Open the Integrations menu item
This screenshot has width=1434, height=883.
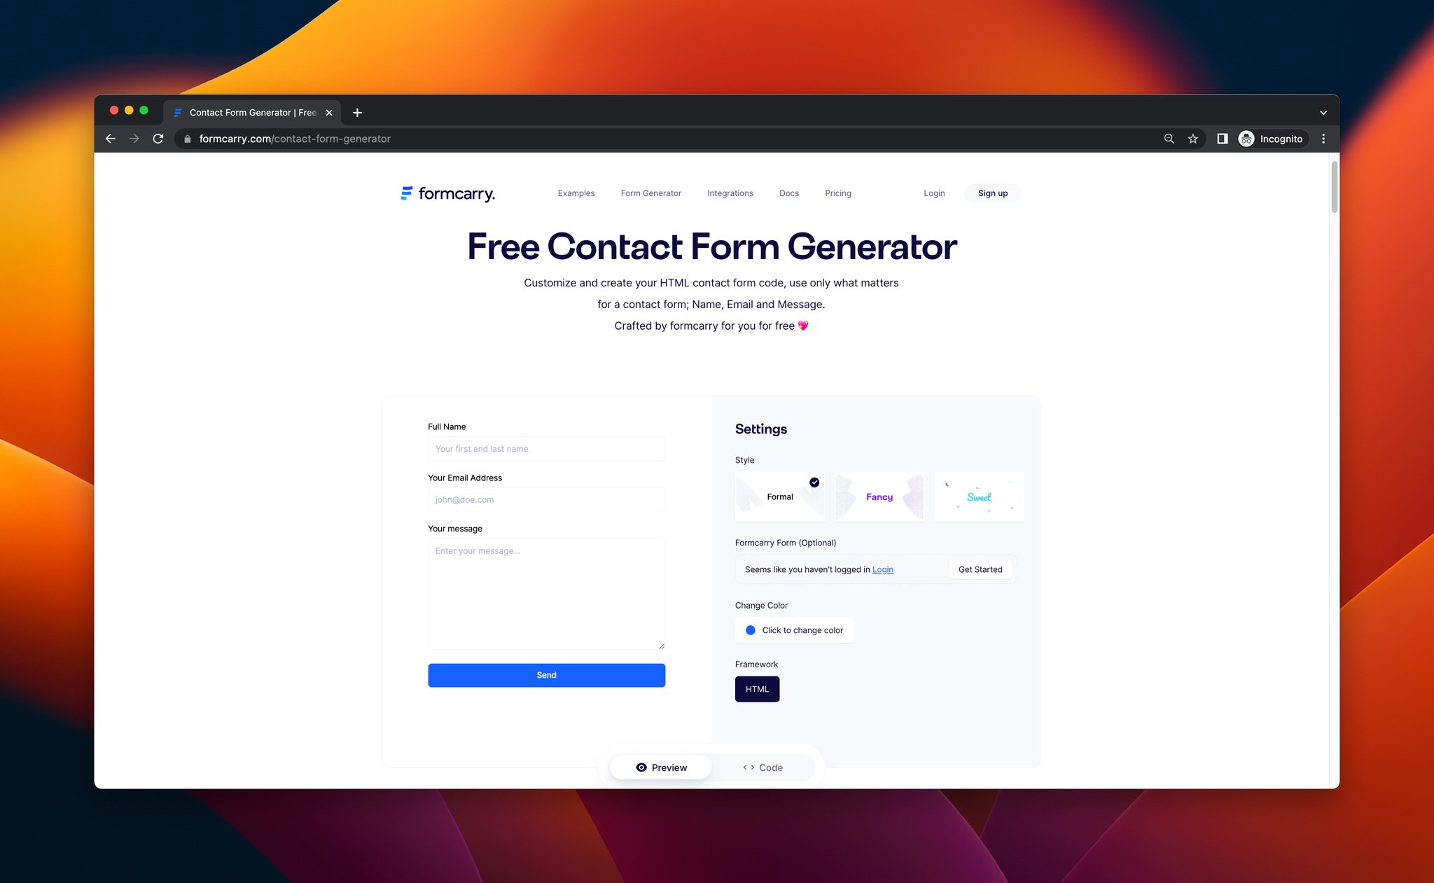coord(730,193)
